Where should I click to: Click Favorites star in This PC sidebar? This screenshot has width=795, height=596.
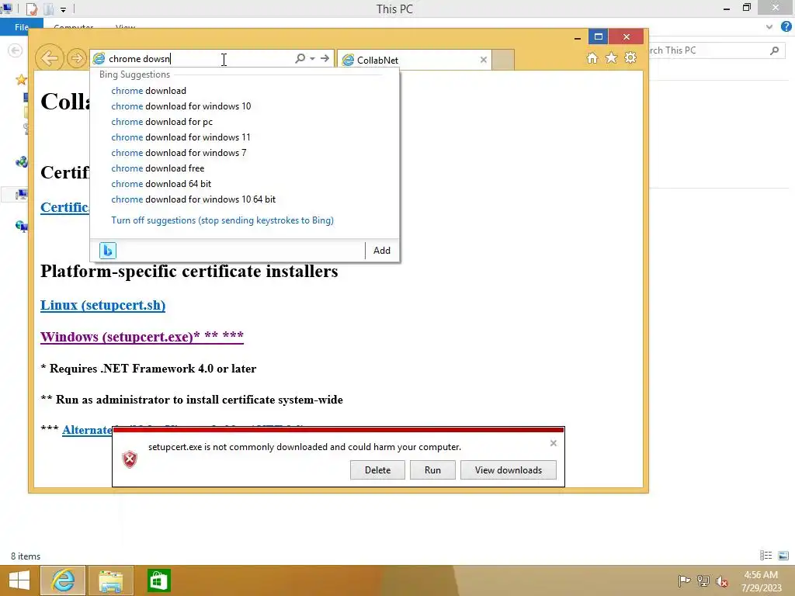pyautogui.click(x=21, y=80)
